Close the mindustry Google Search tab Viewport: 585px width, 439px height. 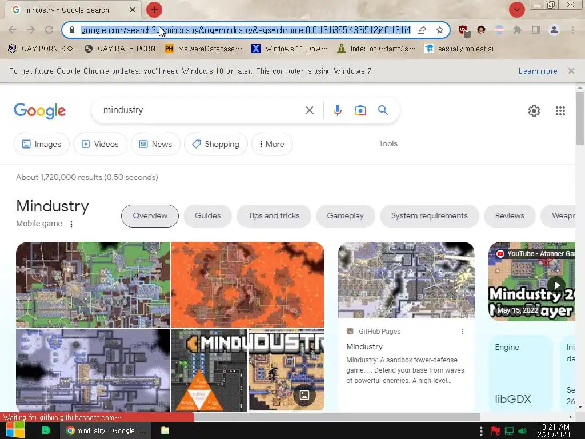tap(133, 10)
